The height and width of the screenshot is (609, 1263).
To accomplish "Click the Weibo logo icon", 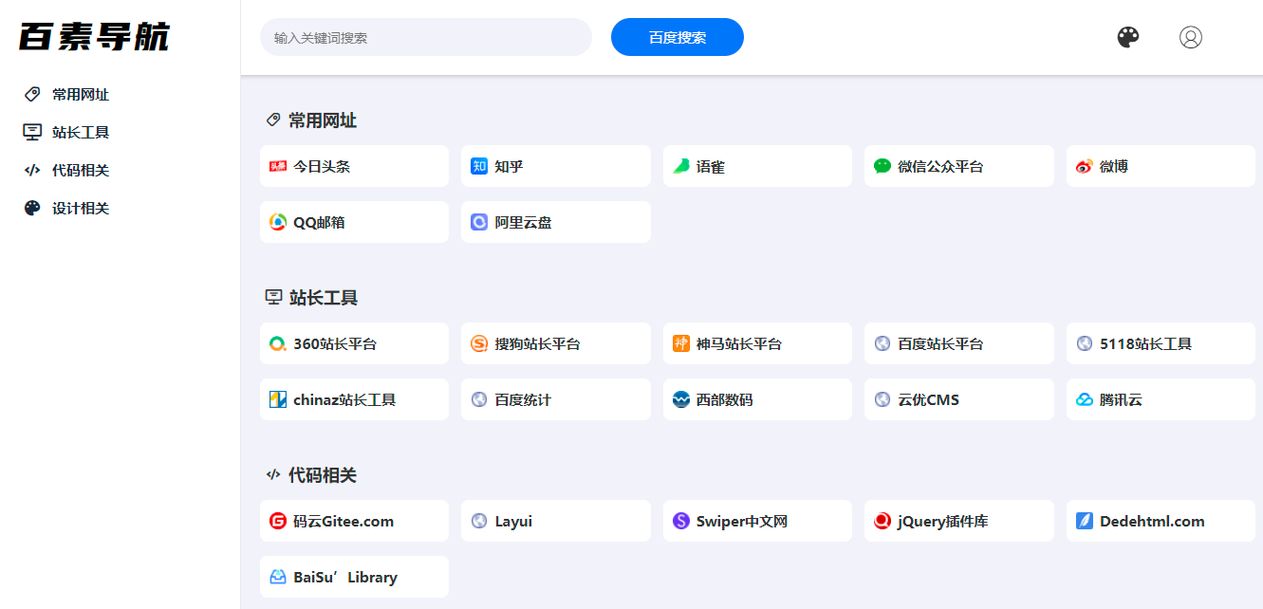I will 1084,167.
